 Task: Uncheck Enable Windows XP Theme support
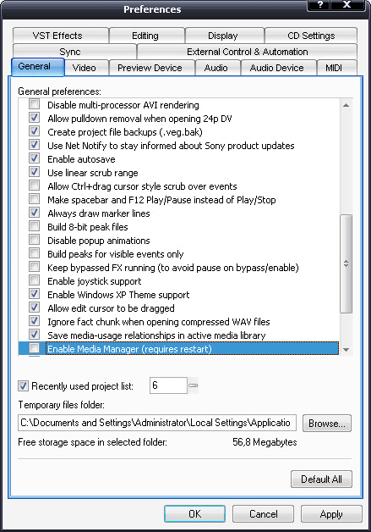(34, 294)
